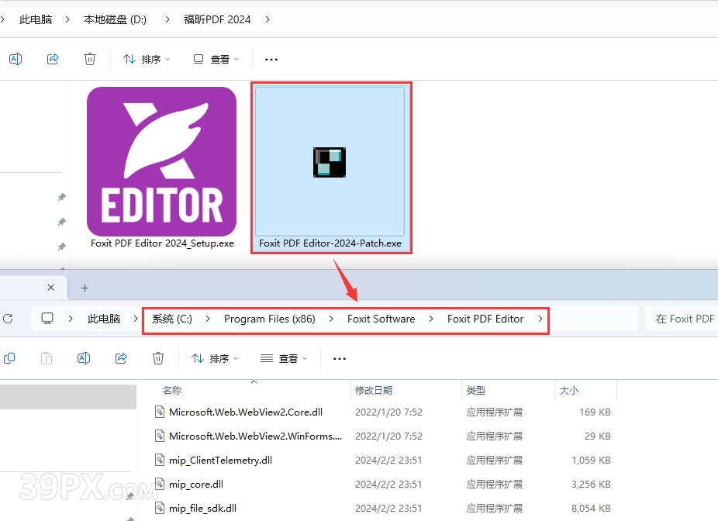The image size is (718, 521).
Task: Click 此电脑 breadcrumb in upper window
Action: (36, 19)
